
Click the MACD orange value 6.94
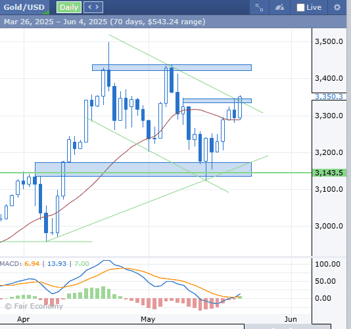(32, 264)
